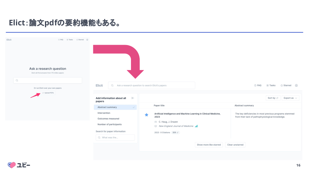Open the 'Sort by' dropdown
Screen dimensions: 309x174
(x=273, y=98)
